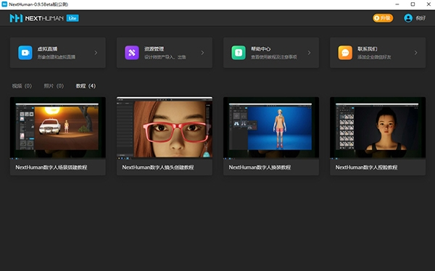Click the orange 升级 upgrade button
Viewport: 435px width, 271px height.
click(383, 18)
